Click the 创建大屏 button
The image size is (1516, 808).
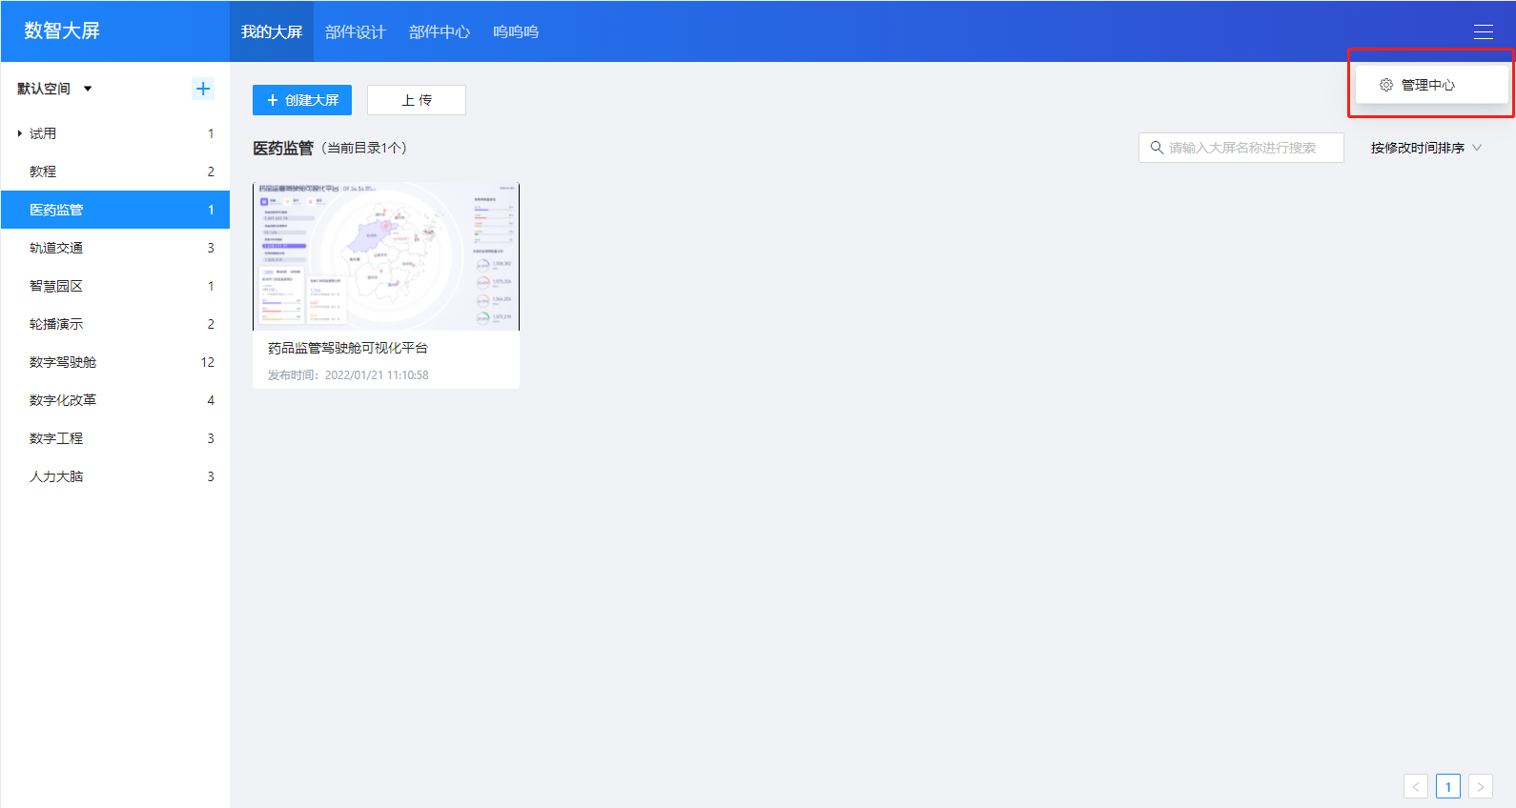coord(302,100)
